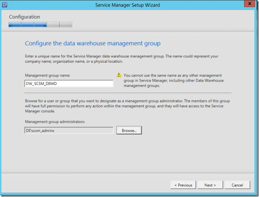Cancel the setup wizard
The image size is (259, 197).
(237, 185)
